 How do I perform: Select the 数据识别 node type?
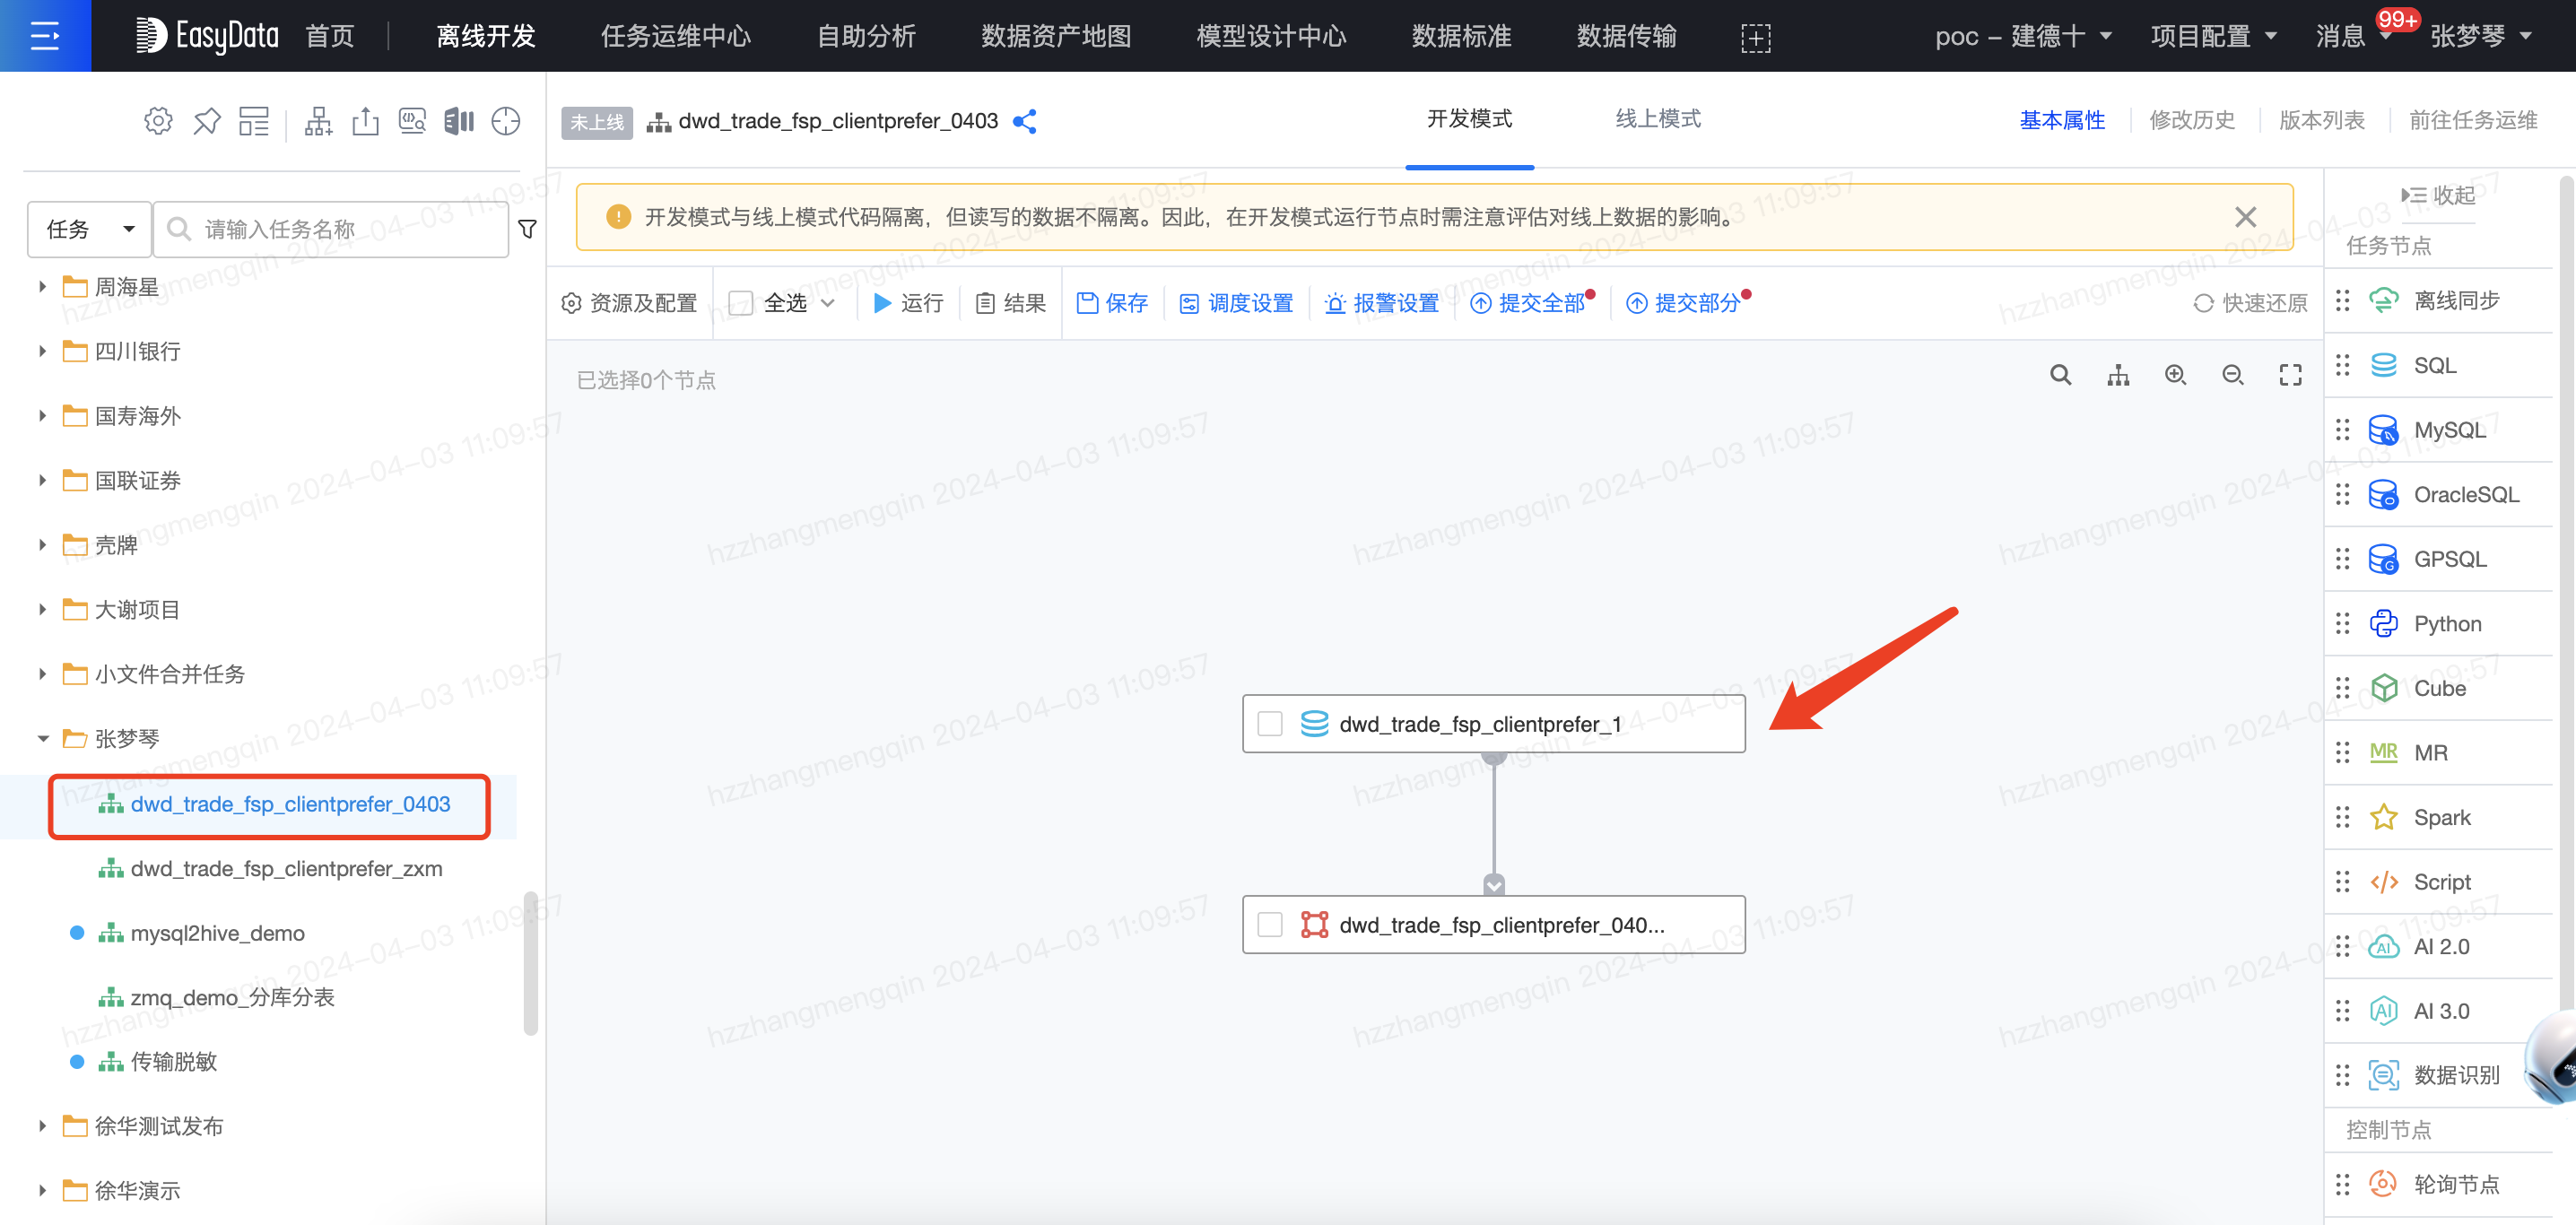point(2439,1075)
